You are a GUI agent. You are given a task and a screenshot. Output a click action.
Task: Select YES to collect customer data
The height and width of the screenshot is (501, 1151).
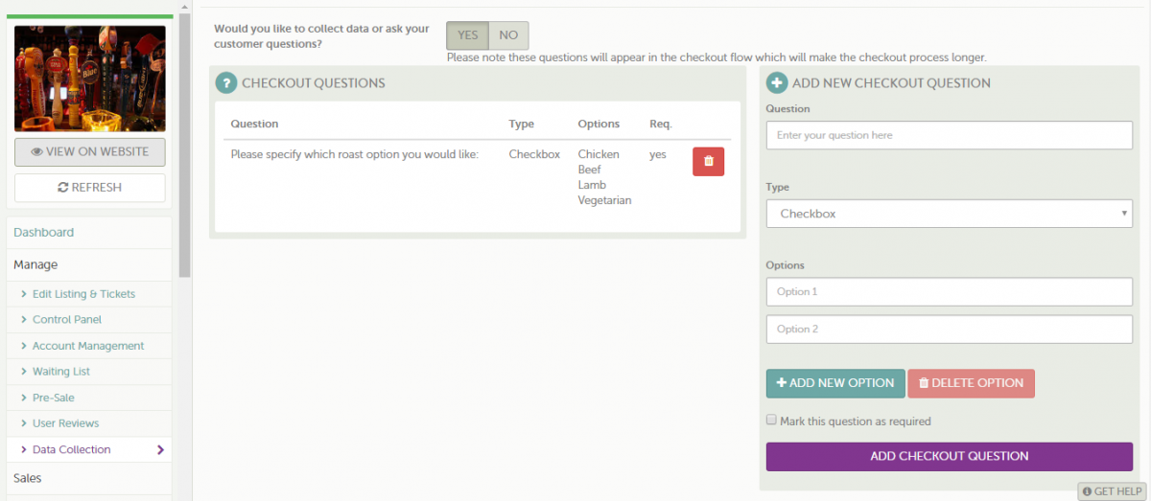click(x=467, y=35)
